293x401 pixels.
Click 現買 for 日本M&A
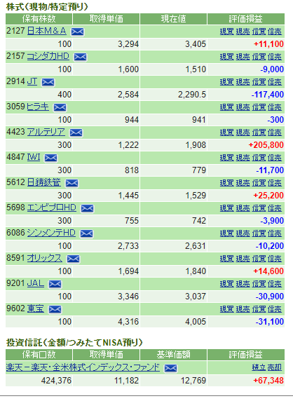click(x=227, y=32)
